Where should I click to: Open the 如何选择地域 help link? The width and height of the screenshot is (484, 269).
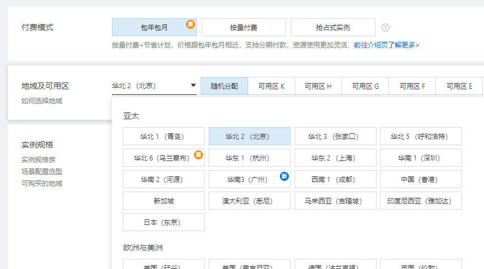pyautogui.click(x=42, y=101)
